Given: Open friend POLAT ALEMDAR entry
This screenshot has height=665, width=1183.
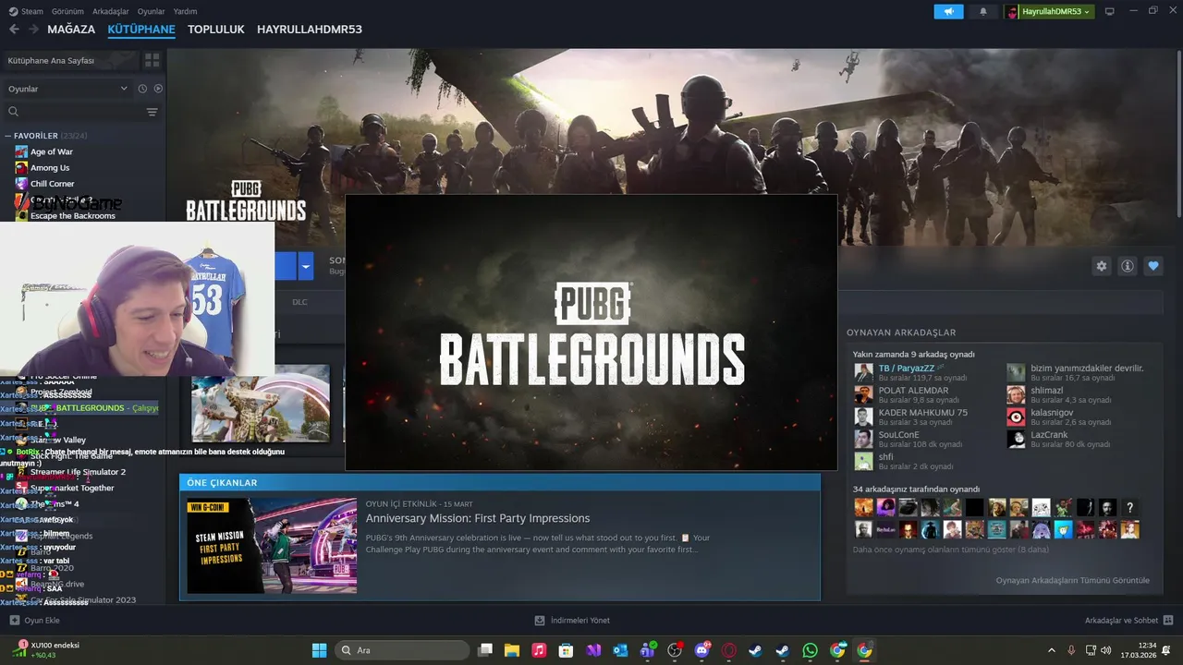Looking at the screenshot, I should click(912, 394).
